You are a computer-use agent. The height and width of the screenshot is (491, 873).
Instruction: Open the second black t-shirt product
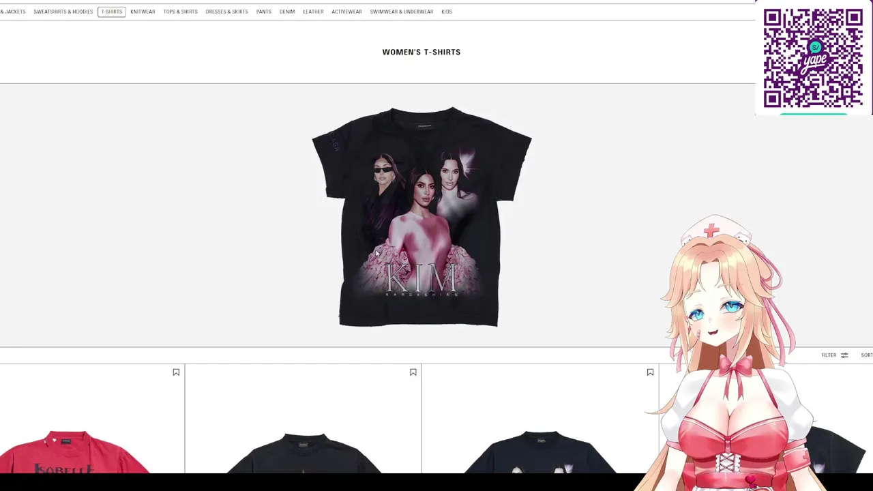tap(304, 453)
